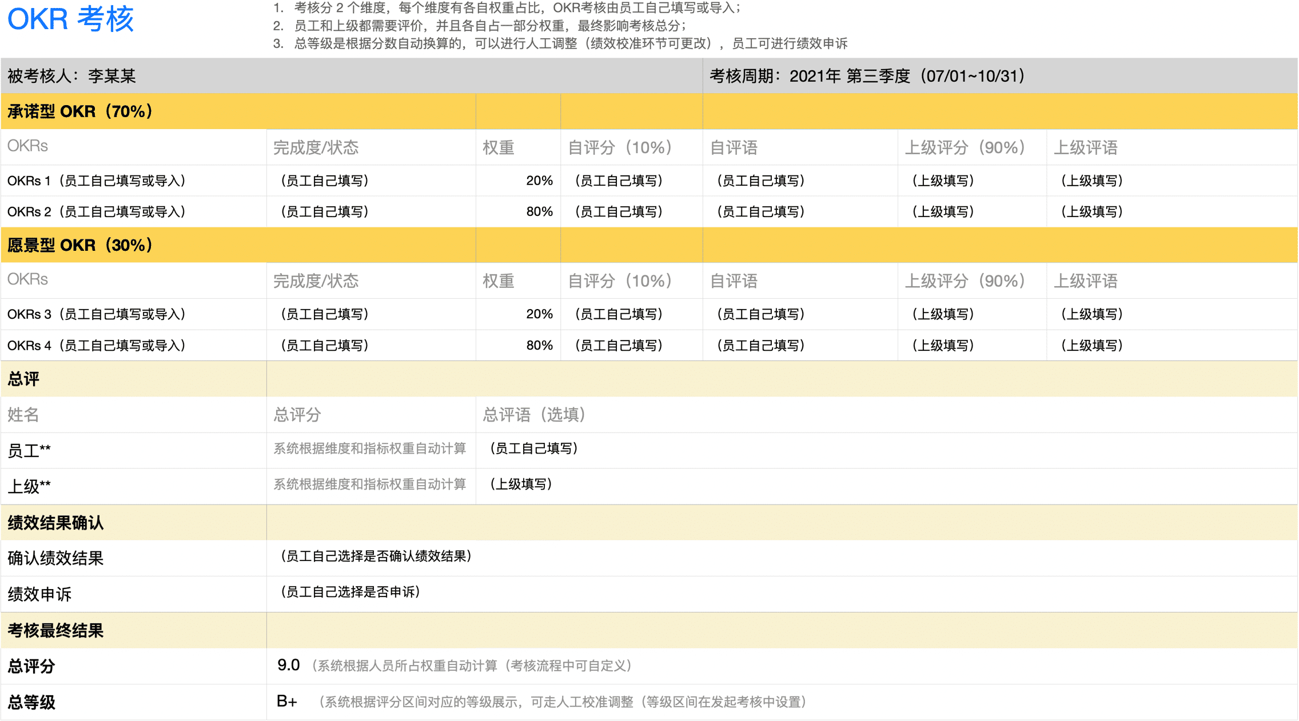Select OKRs 3 weight 20% cell
1299x721 pixels.
coord(518,314)
